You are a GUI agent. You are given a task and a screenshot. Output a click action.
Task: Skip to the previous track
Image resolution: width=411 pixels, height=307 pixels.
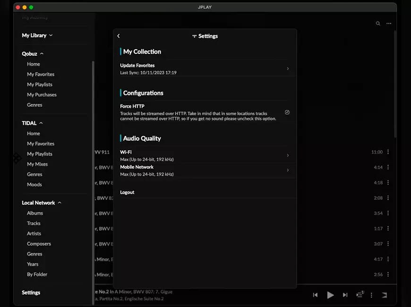point(315,295)
